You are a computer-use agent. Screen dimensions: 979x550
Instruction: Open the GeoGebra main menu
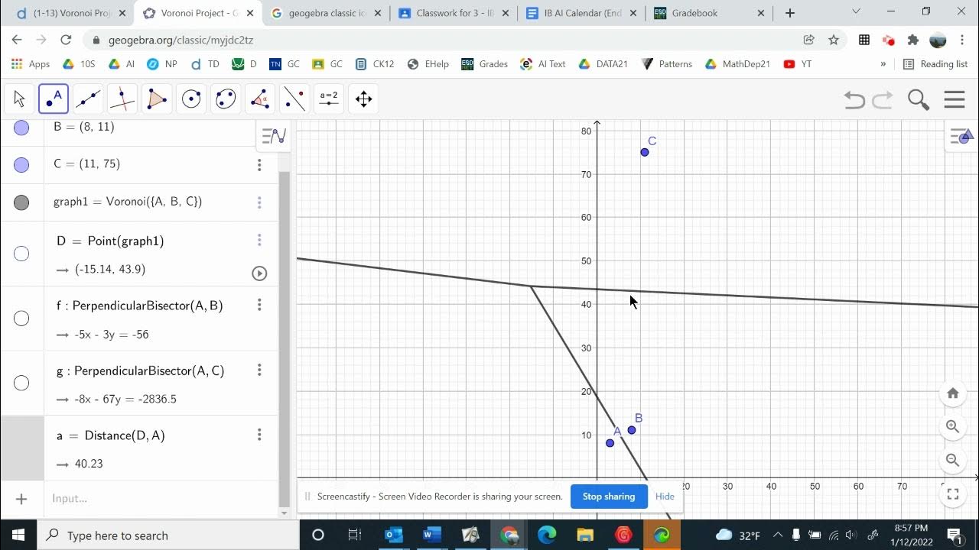pyautogui.click(x=955, y=99)
